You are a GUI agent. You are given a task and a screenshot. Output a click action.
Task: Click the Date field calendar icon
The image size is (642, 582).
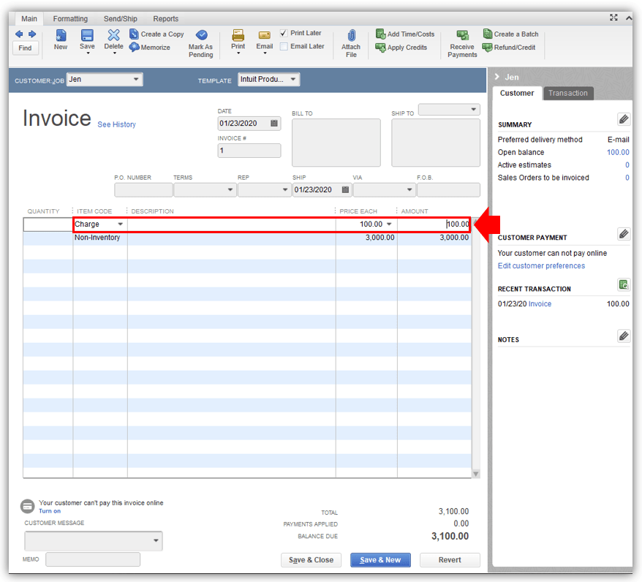click(x=276, y=124)
